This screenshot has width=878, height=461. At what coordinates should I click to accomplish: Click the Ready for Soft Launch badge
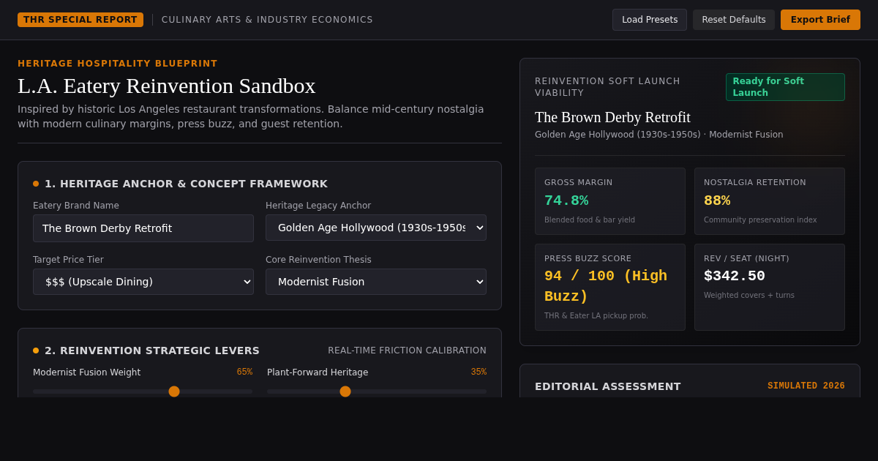(785, 87)
